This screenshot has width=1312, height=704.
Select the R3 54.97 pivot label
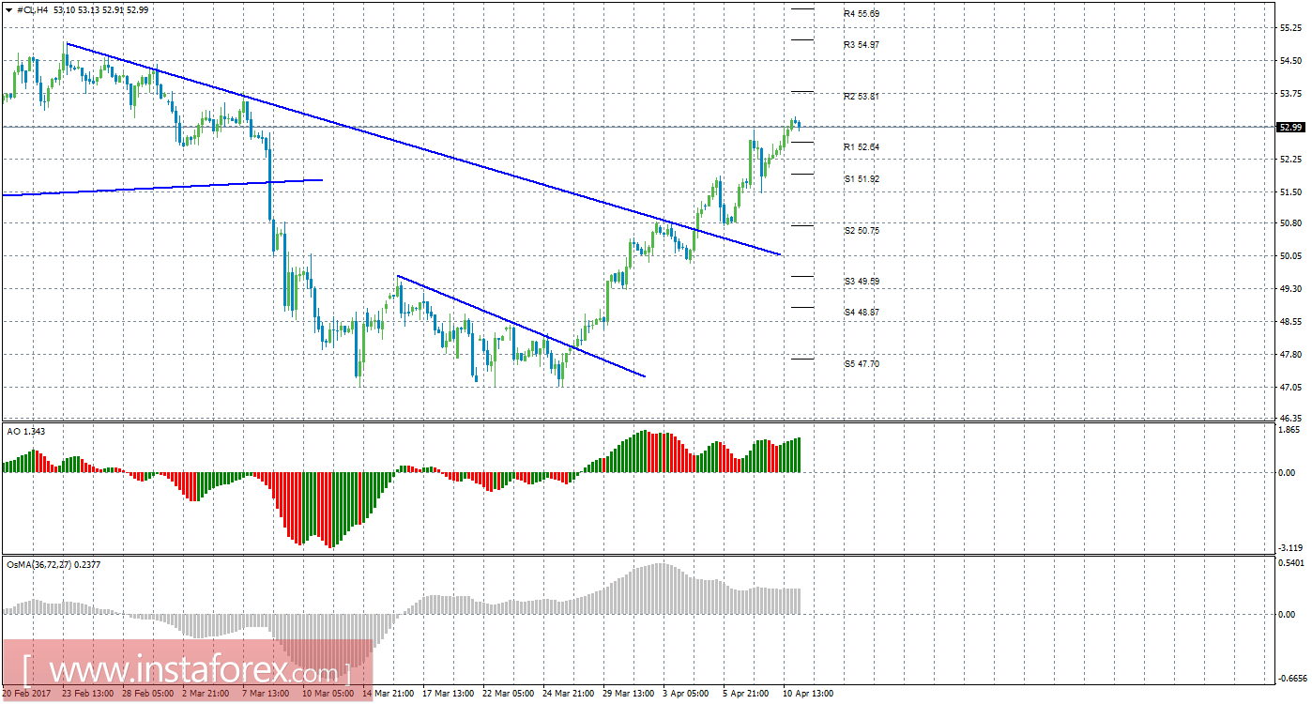(x=861, y=45)
